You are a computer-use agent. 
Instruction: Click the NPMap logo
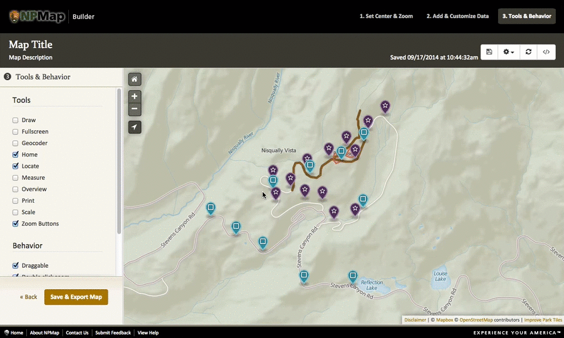point(37,16)
